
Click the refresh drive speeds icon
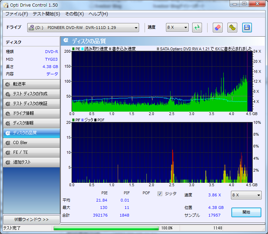pyautogui.click(x=197, y=28)
